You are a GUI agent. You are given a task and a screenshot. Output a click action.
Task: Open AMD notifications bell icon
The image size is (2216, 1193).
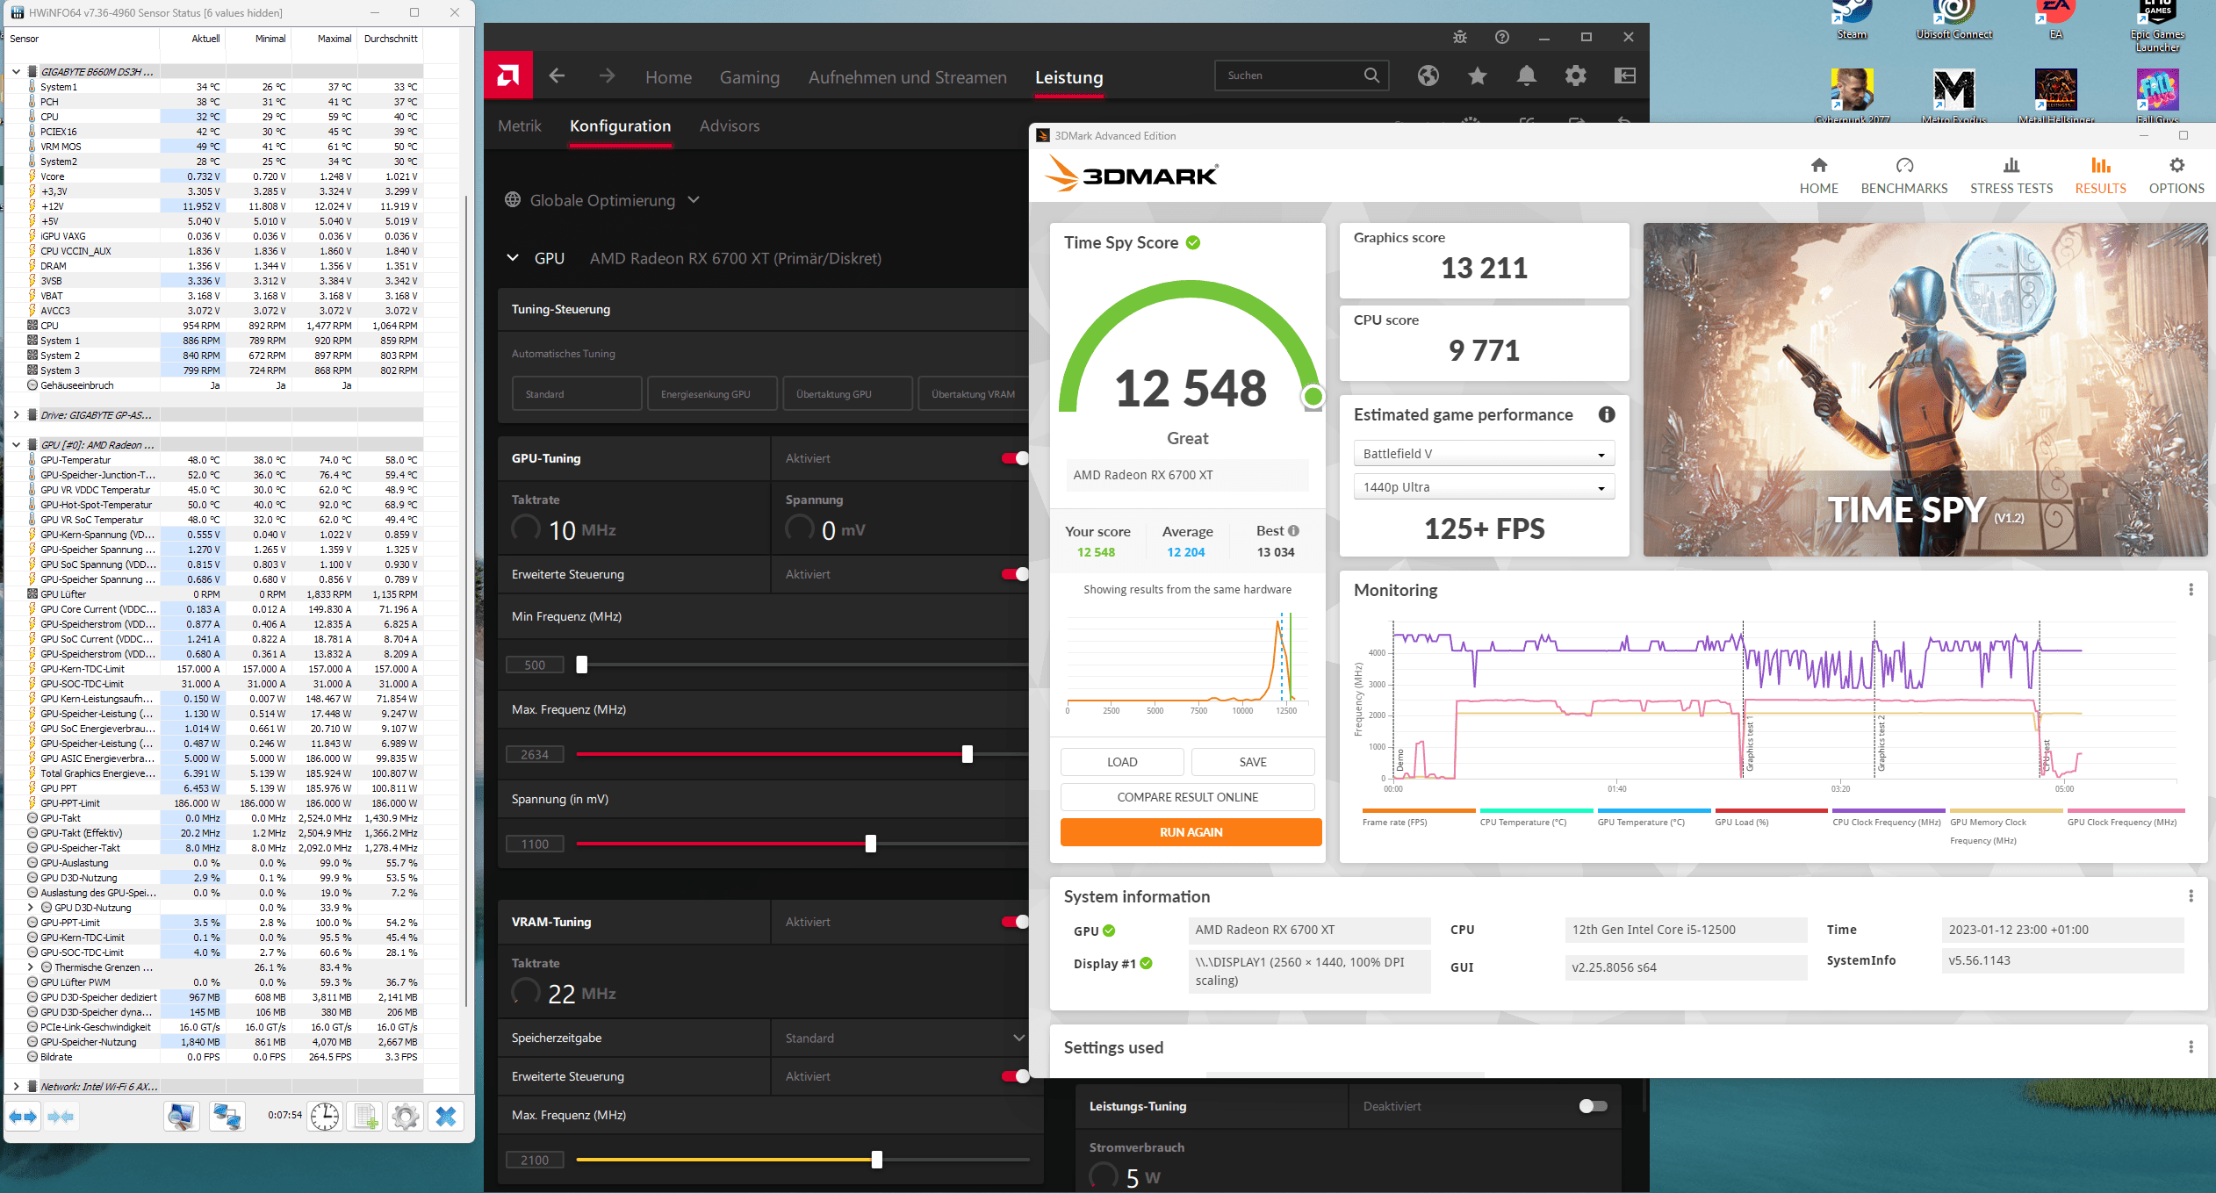tap(1527, 76)
